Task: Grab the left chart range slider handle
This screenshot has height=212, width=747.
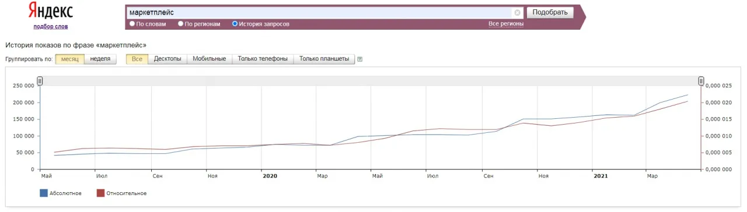Action: coord(40,81)
